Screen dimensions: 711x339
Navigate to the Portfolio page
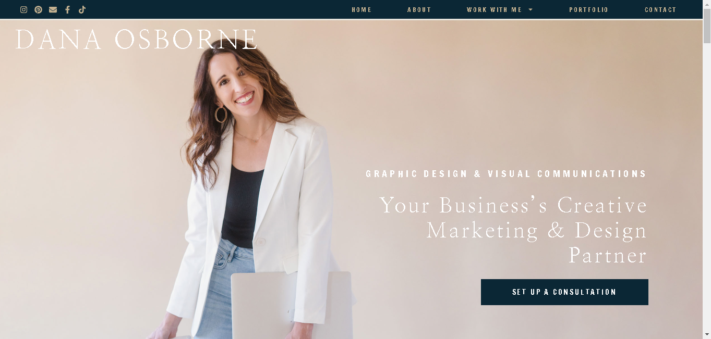(588, 10)
